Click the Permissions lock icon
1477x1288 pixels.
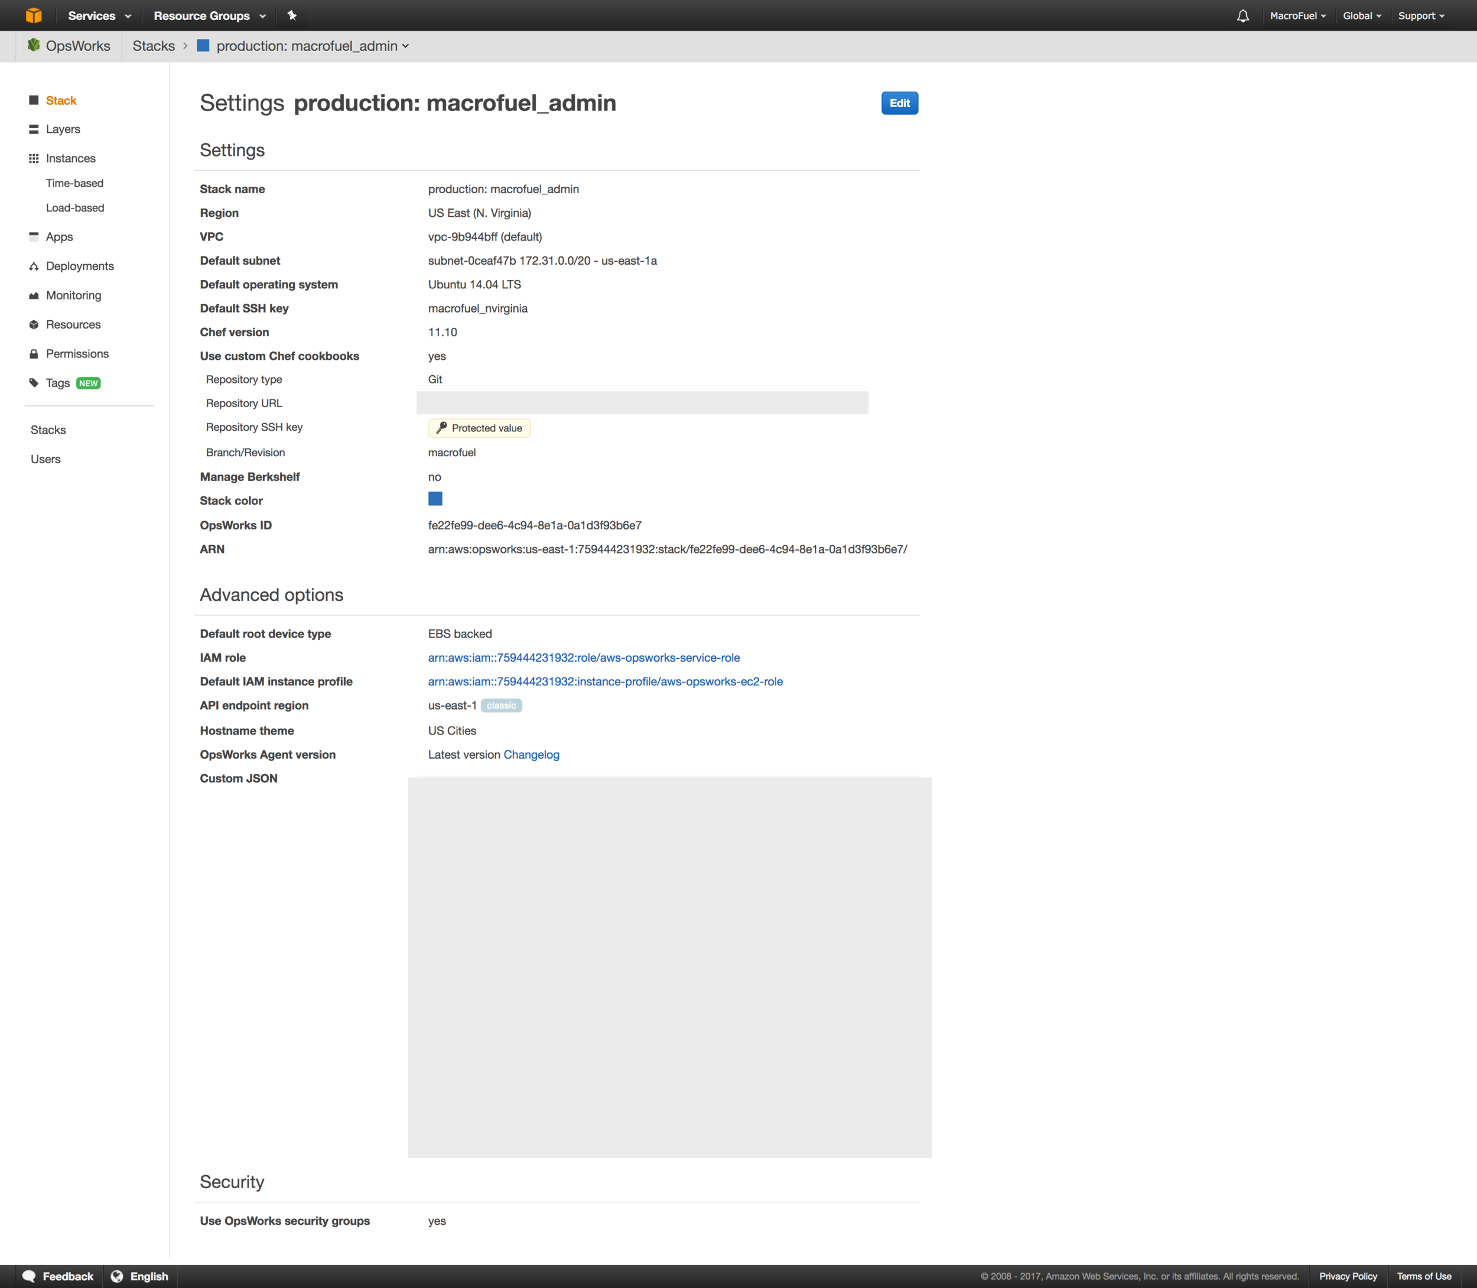click(x=34, y=354)
